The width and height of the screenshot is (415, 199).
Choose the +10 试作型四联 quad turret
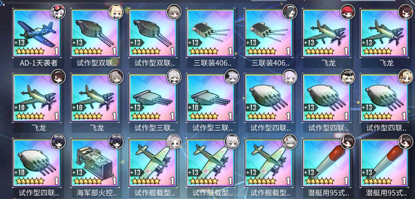click(37, 163)
